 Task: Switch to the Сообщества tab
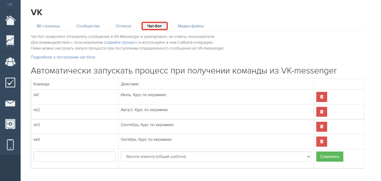click(88, 26)
